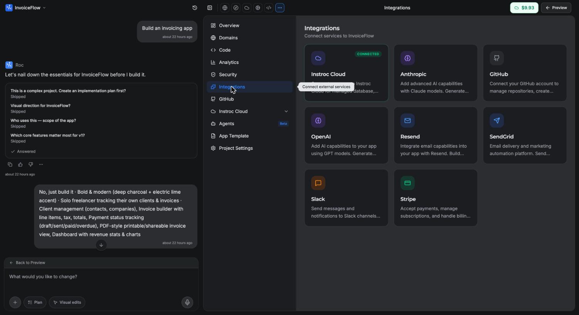Toggle Visual edits button
The width and height of the screenshot is (579, 315).
(67, 302)
